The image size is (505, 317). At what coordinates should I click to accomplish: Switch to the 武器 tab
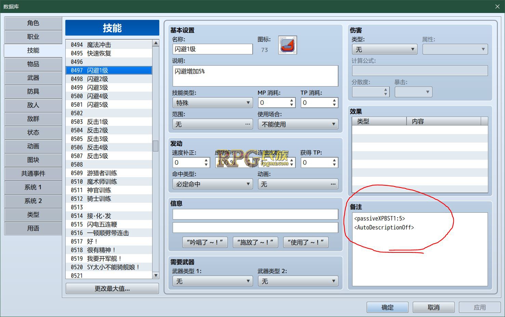pyautogui.click(x=33, y=78)
